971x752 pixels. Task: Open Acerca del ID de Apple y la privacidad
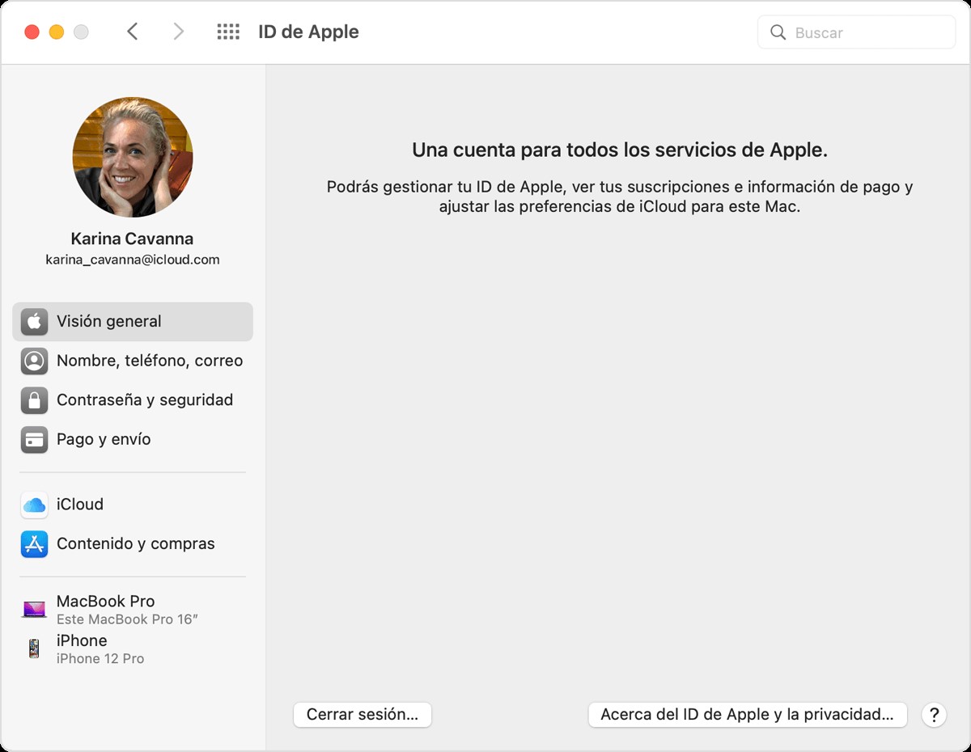(x=748, y=715)
